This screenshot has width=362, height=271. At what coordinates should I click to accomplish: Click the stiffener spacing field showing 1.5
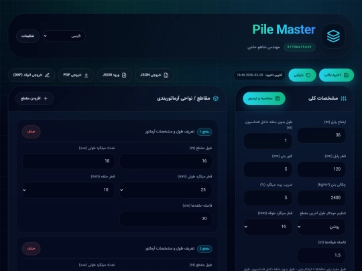321,256
